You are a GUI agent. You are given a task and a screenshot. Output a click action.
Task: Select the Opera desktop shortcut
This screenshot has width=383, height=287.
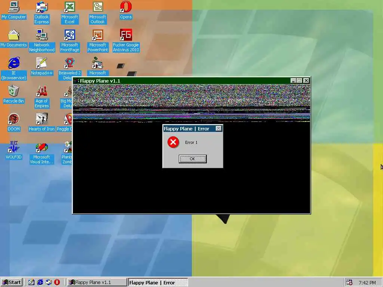pyautogui.click(x=126, y=10)
